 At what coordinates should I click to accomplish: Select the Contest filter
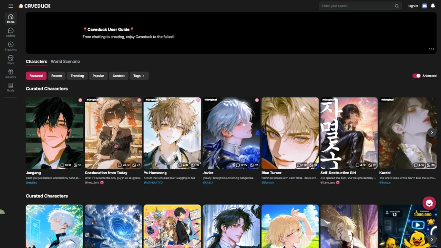(x=119, y=76)
